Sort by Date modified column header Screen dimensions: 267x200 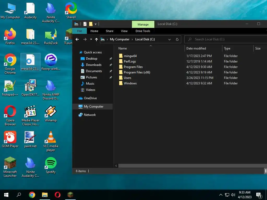click(203, 48)
